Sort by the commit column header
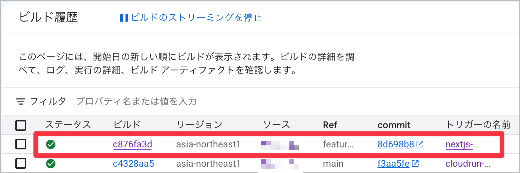This screenshot has height=173, width=520. click(x=394, y=125)
